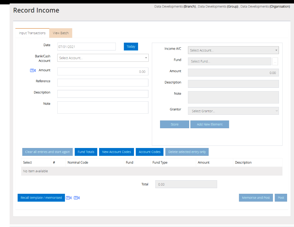Click the help video icon beside Amount
Image resolution: width=294 pixels, height=227 pixels.
(33, 70)
